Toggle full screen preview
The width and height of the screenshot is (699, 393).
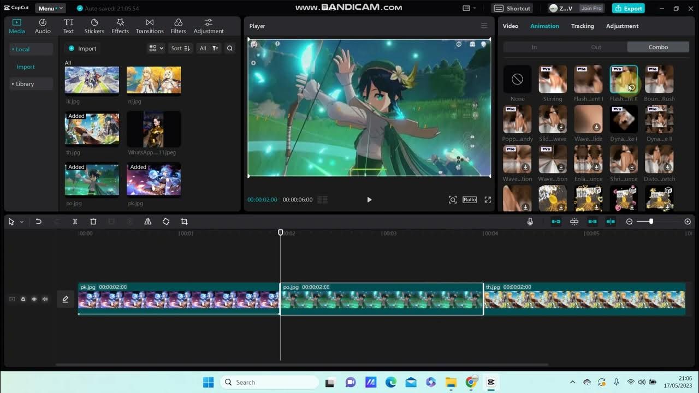tap(488, 200)
